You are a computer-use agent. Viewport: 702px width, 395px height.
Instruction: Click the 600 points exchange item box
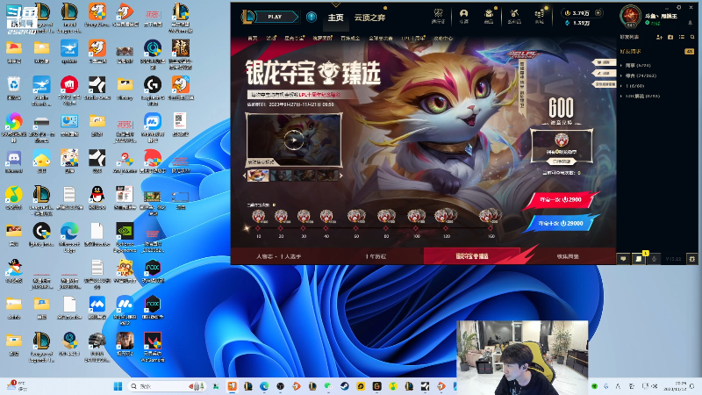[562, 146]
